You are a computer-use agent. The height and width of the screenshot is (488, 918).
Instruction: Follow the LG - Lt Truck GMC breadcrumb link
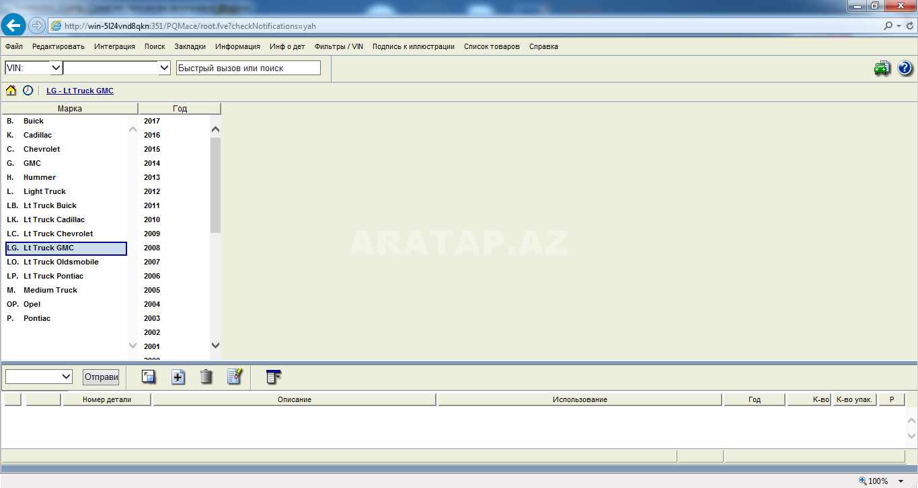tap(80, 91)
